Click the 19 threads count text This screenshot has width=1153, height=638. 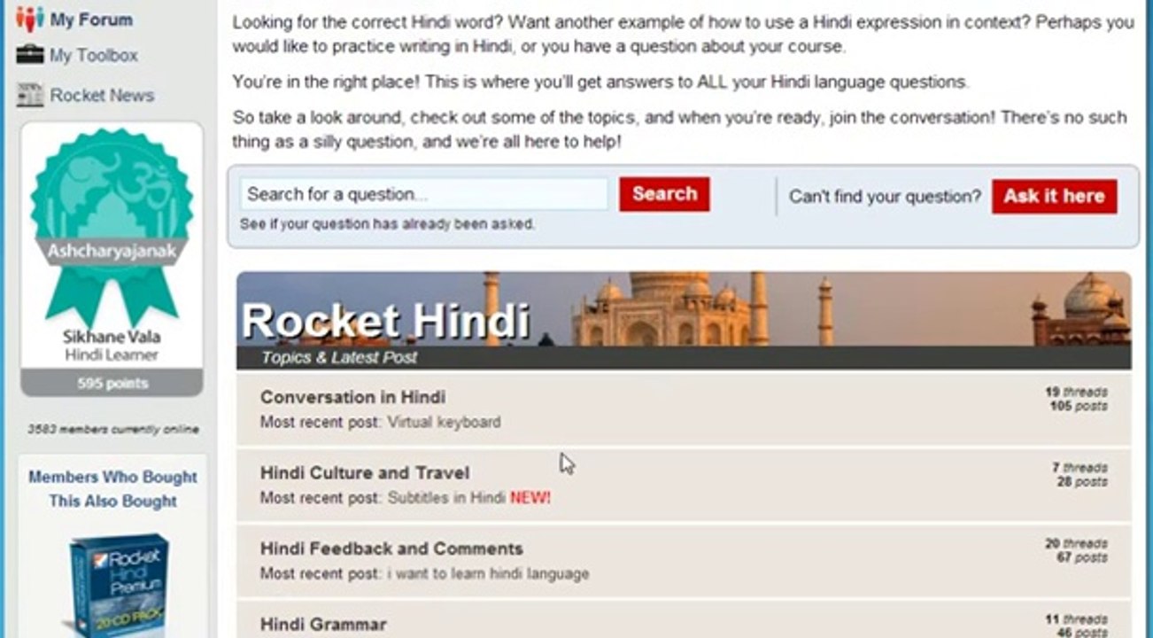1076,392
